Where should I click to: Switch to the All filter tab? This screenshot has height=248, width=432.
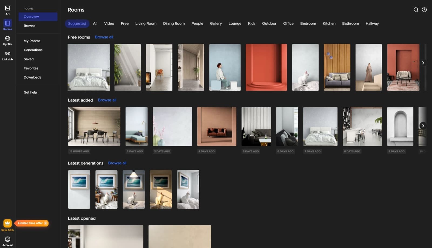(x=95, y=23)
